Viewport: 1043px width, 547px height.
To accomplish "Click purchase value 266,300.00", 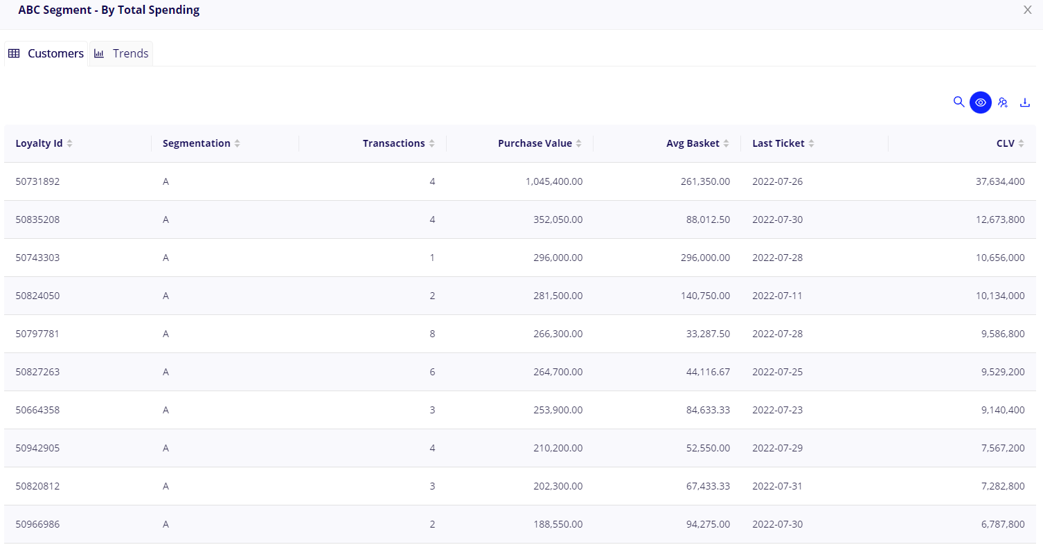I will point(558,334).
